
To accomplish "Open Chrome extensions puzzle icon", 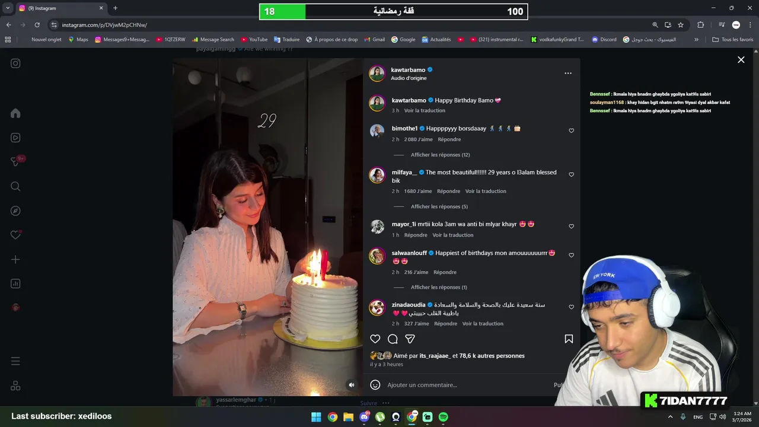I will 701,25.
